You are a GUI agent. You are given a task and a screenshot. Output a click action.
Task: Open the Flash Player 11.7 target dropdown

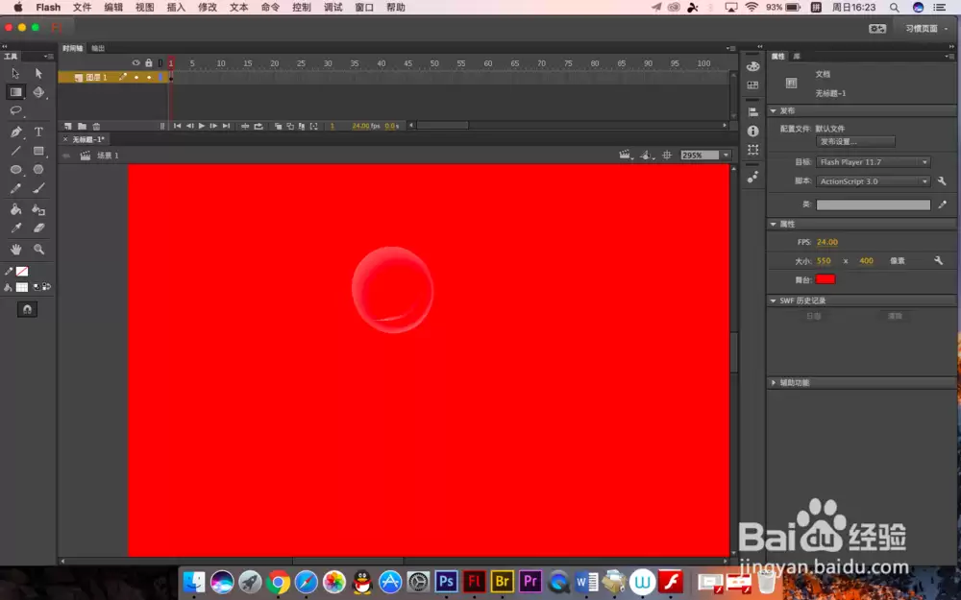pyautogui.click(x=874, y=162)
